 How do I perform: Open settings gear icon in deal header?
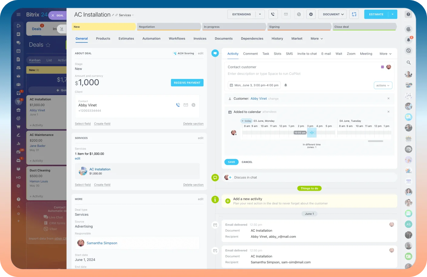[x=311, y=14]
